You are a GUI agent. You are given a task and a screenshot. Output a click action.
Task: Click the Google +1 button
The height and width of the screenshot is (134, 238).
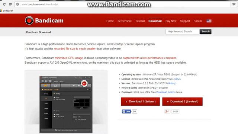coord(167,112)
